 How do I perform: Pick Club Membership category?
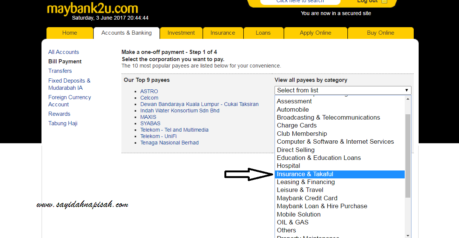(x=340, y=134)
